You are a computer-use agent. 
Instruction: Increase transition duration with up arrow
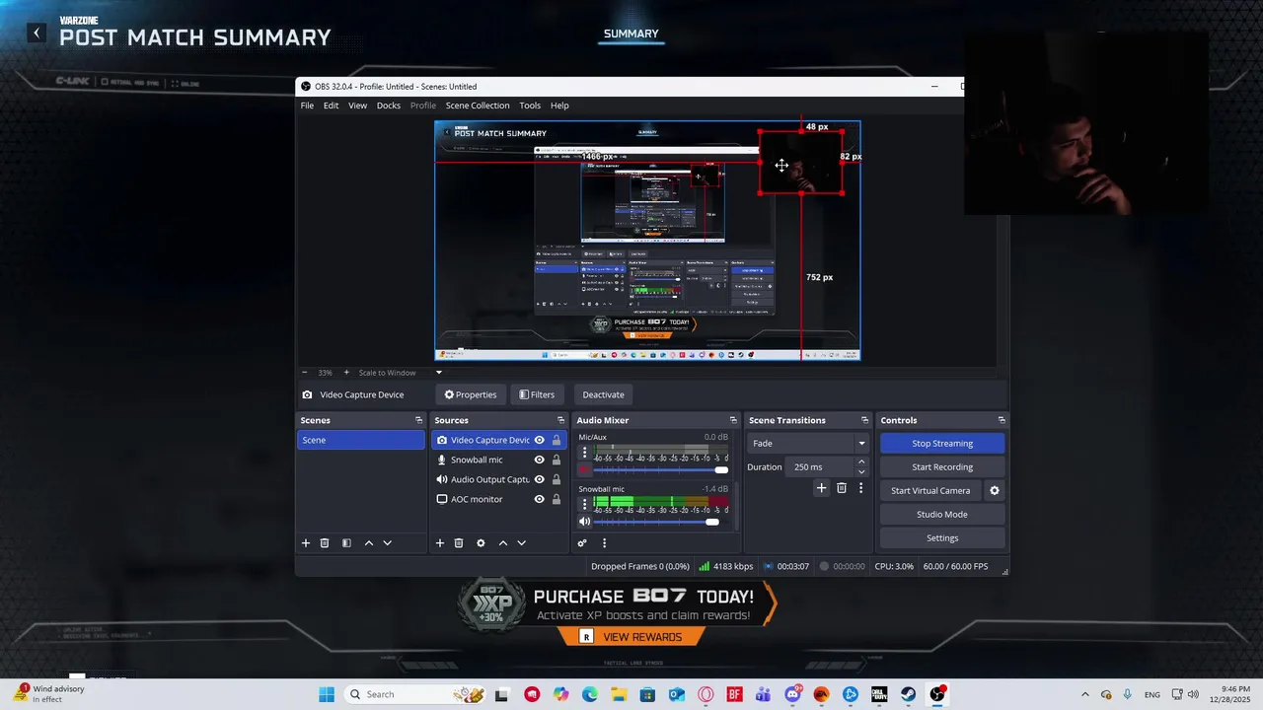click(x=861, y=461)
